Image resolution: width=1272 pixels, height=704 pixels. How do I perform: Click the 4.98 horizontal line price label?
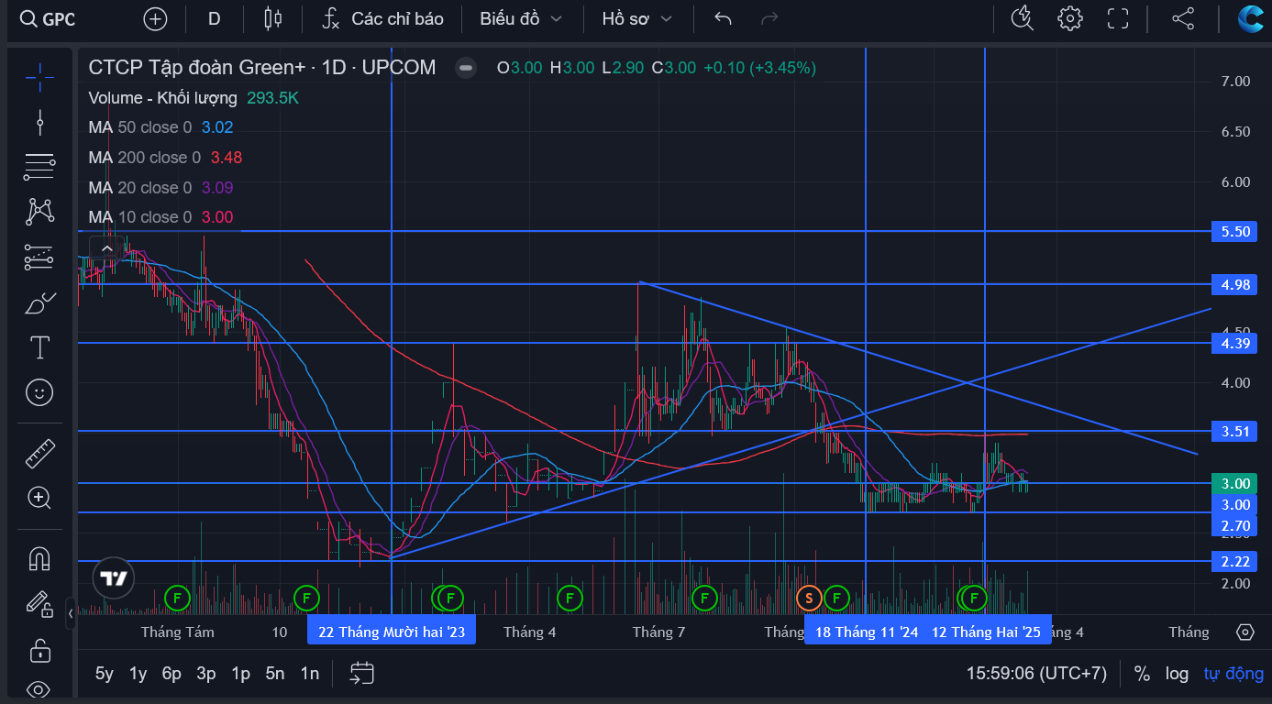[x=1234, y=284]
